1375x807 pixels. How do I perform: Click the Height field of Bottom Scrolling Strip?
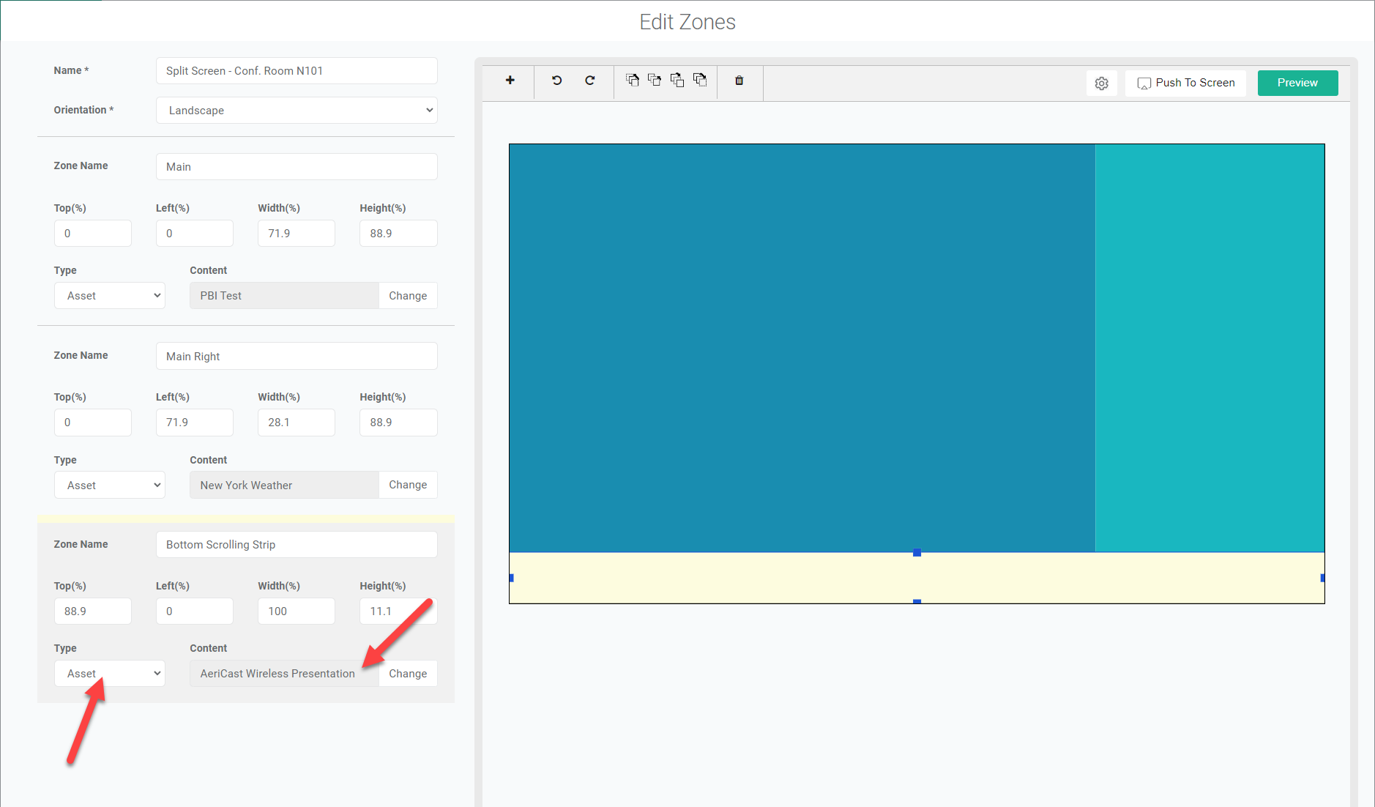(398, 611)
